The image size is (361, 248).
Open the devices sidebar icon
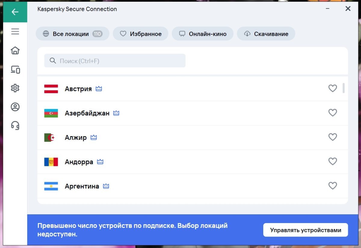pos(15,70)
